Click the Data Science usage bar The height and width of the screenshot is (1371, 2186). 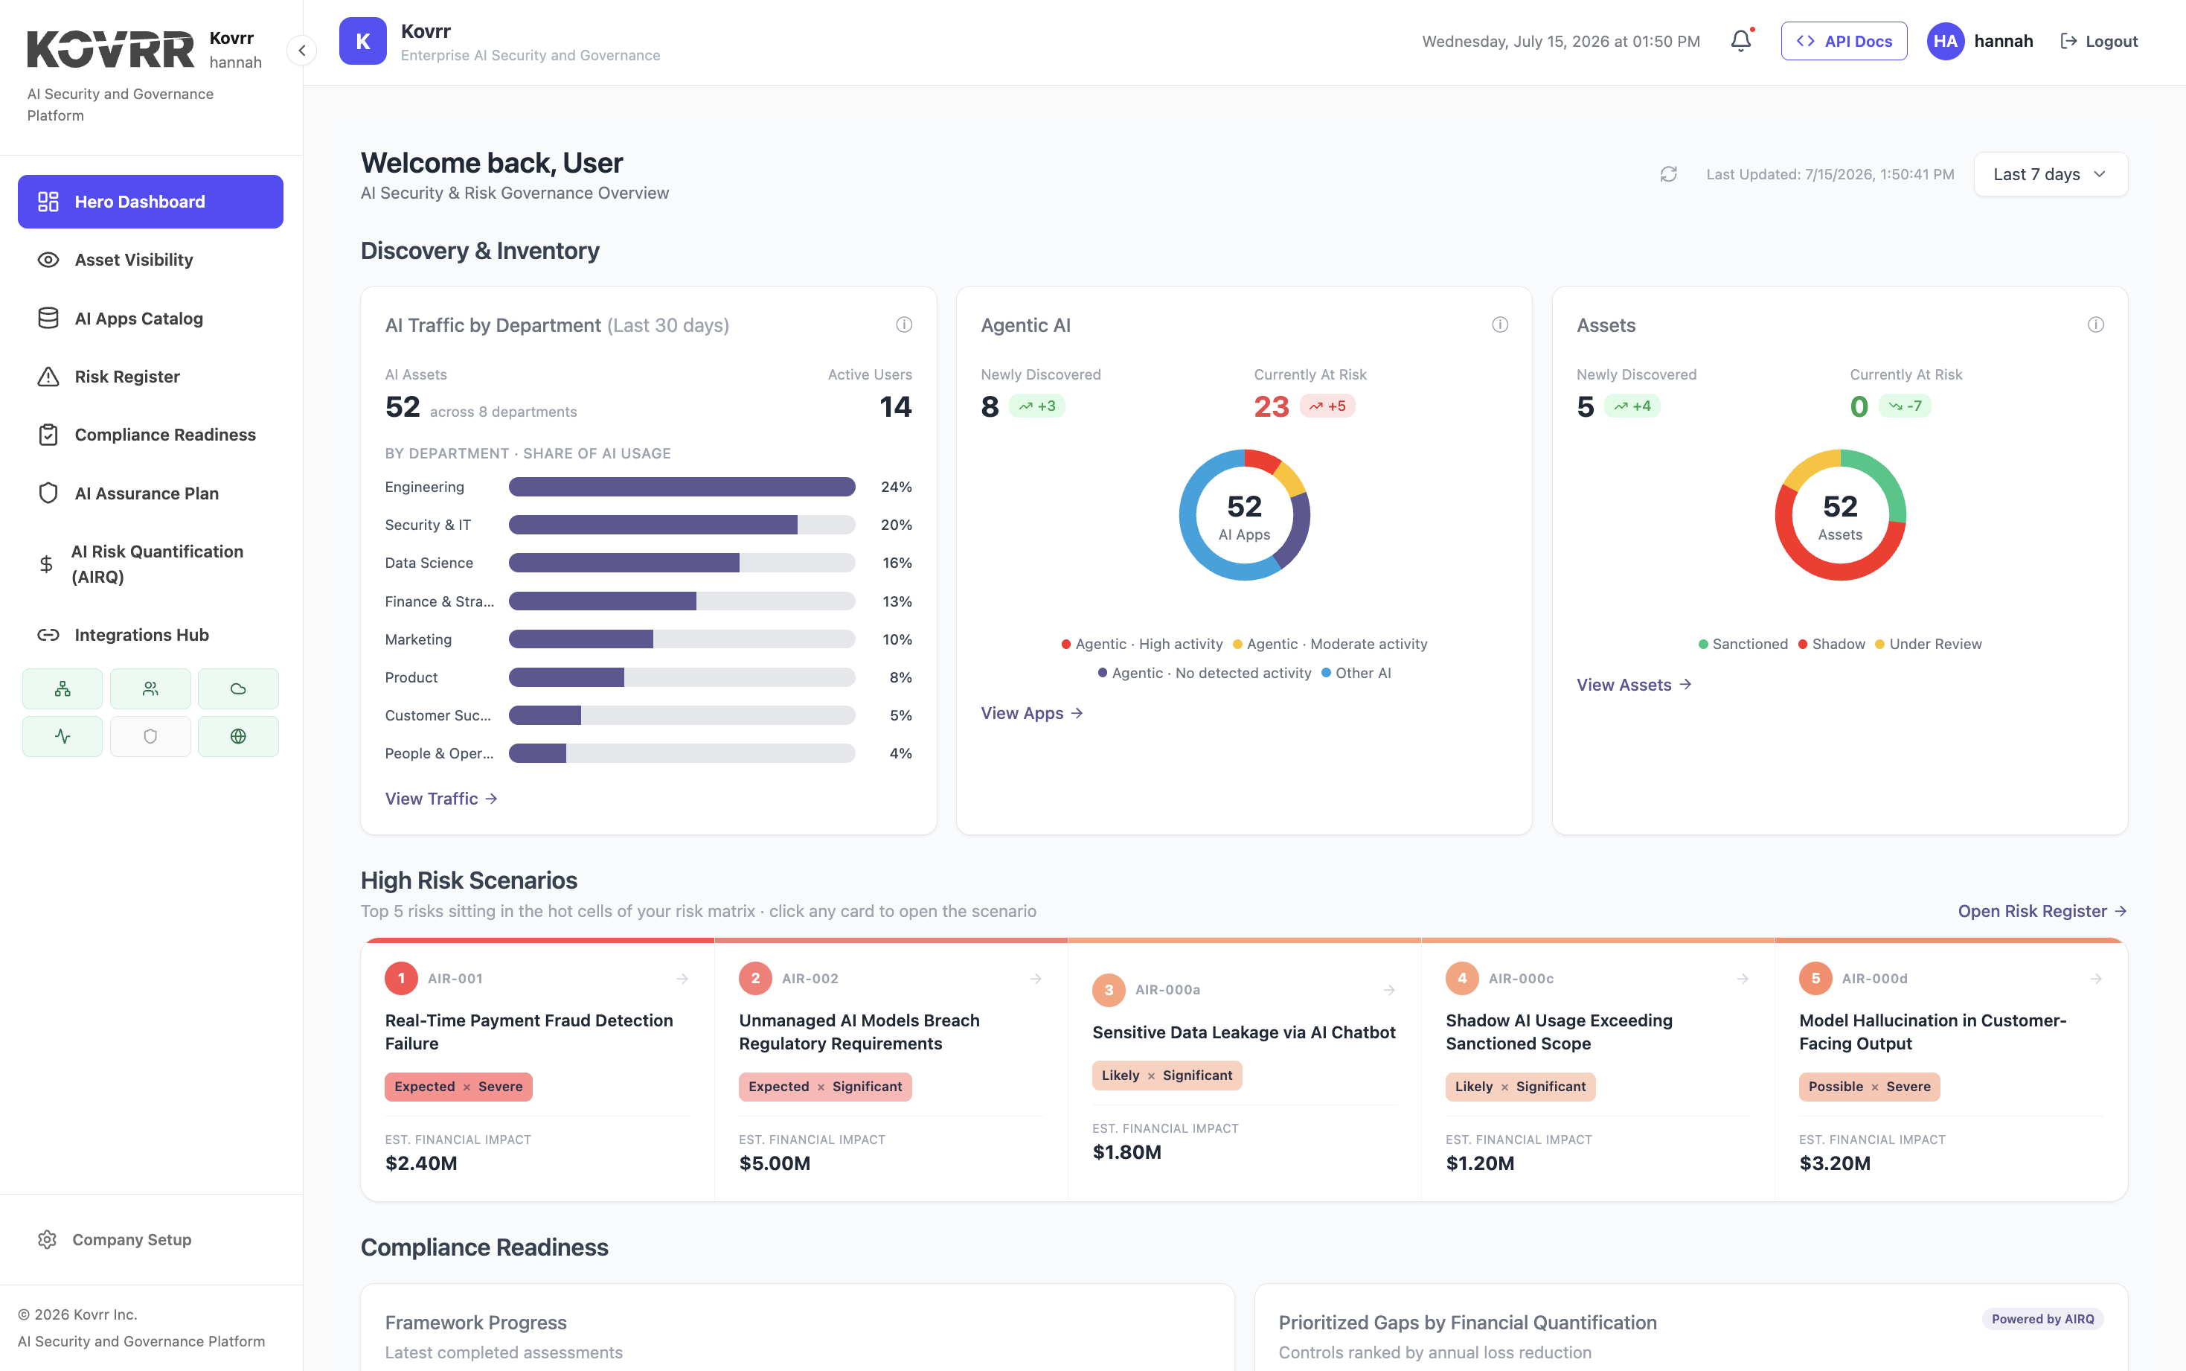click(x=682, y=563)
